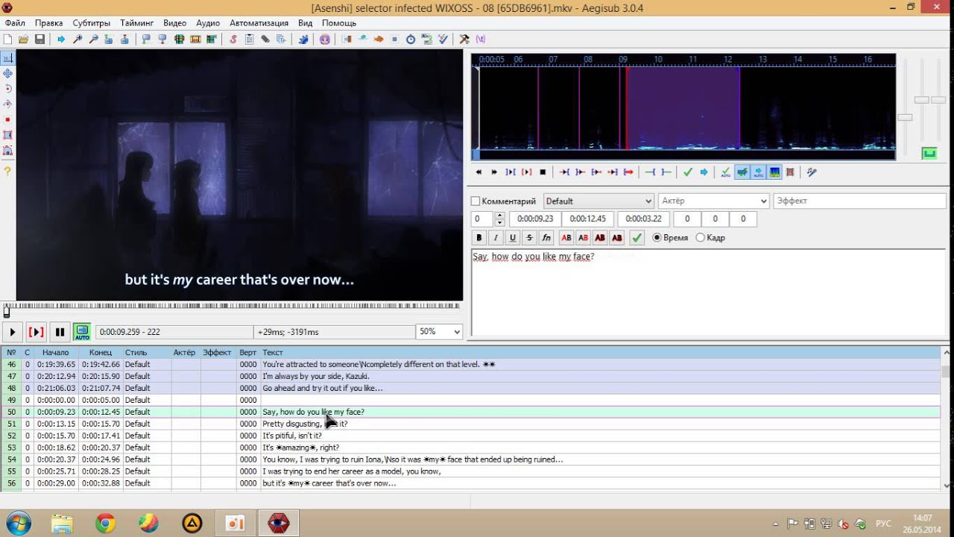This screenshot has width=954, height=537.
Task: Click the Текст column header
Action: click(x=273, y=353)
